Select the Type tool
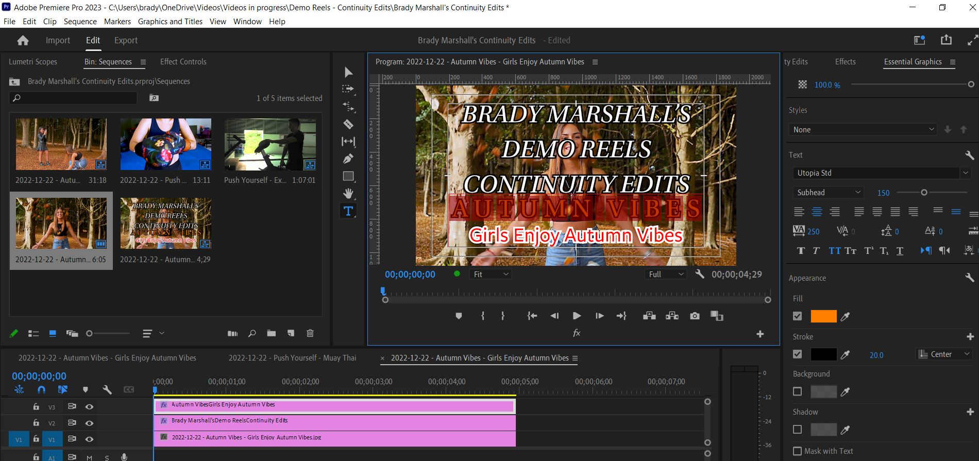 click(348, 211)
